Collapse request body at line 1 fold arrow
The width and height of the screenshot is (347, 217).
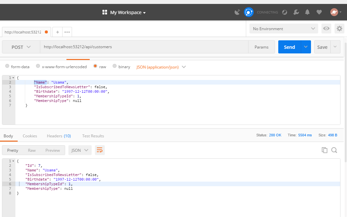[13, 78]
